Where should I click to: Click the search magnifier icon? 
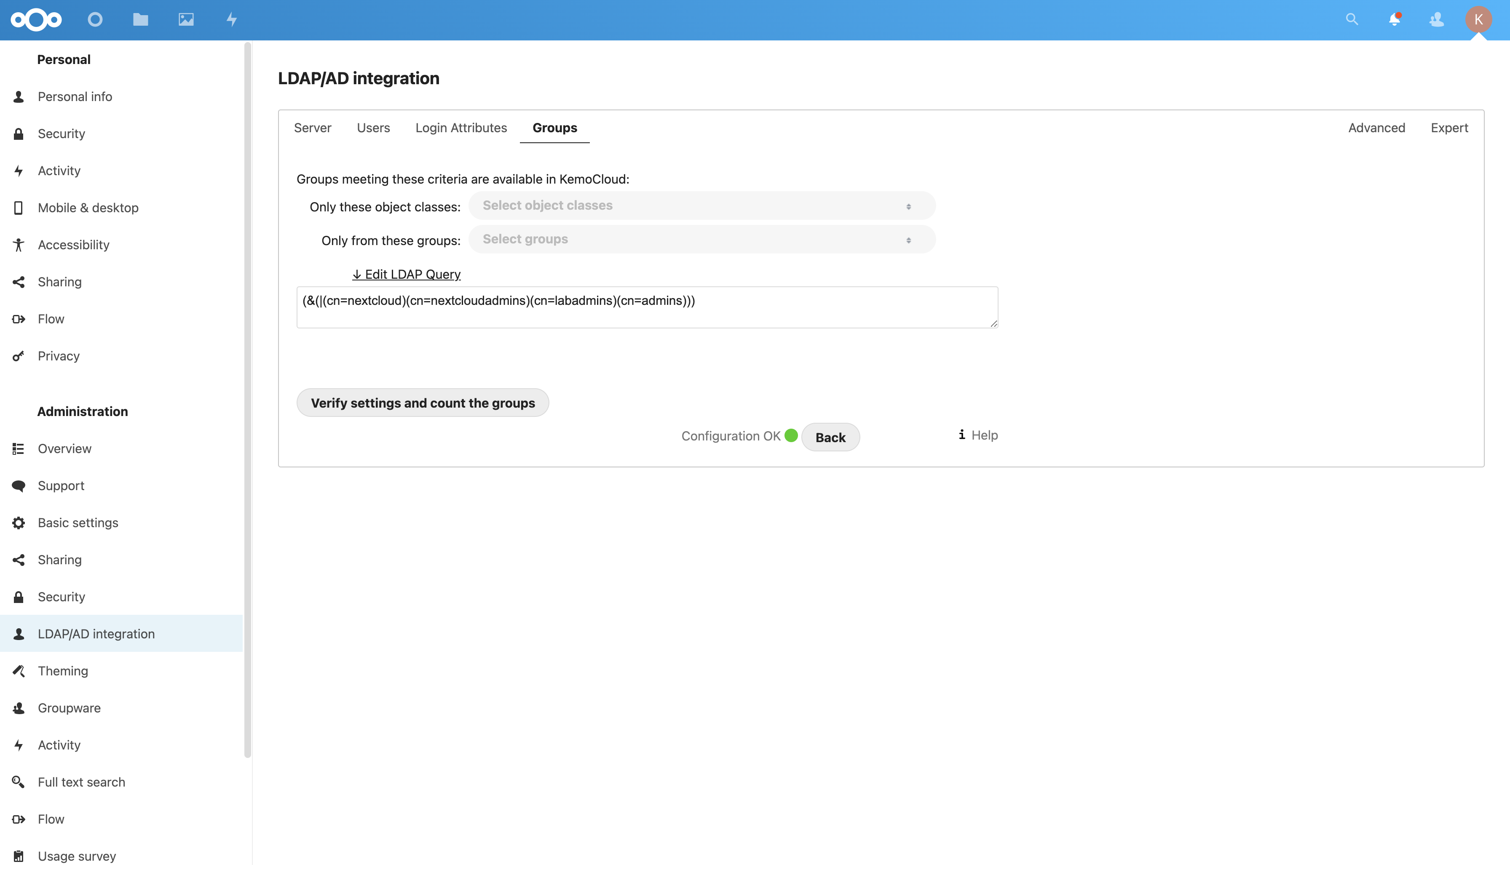[1351, 20]
